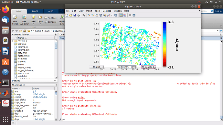Viewport: 223px width, 125px height.
Task: Click Find Files in MATLAB ribbon
Action: point(50,18)
